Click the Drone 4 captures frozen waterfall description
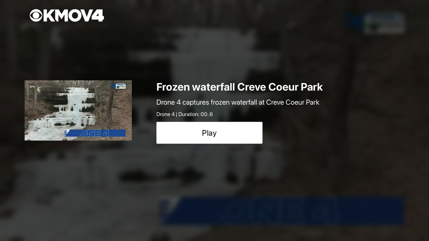The image size is (429, 241). point(238,102)
